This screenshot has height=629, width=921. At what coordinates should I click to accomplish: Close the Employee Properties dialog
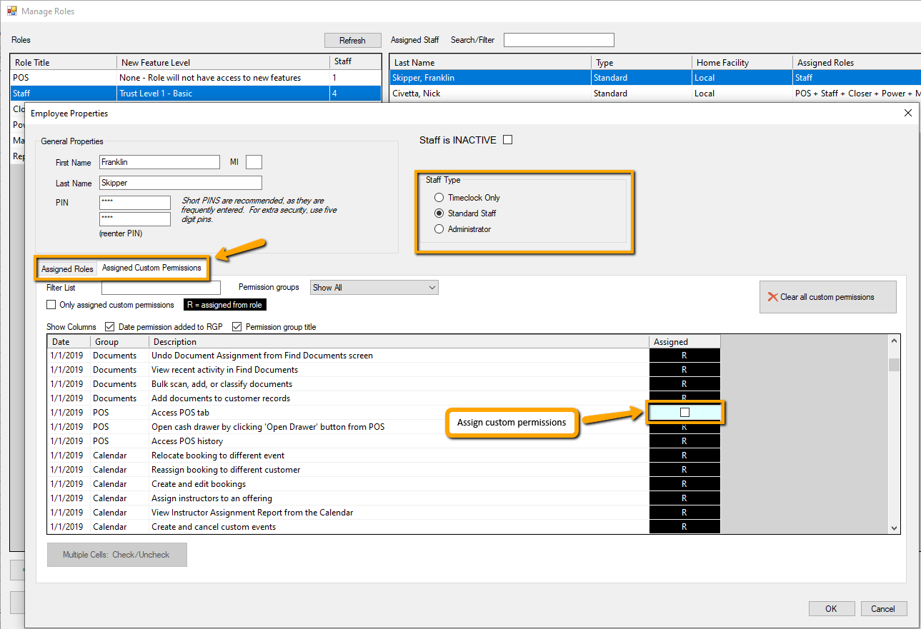[x=907, y=113]
